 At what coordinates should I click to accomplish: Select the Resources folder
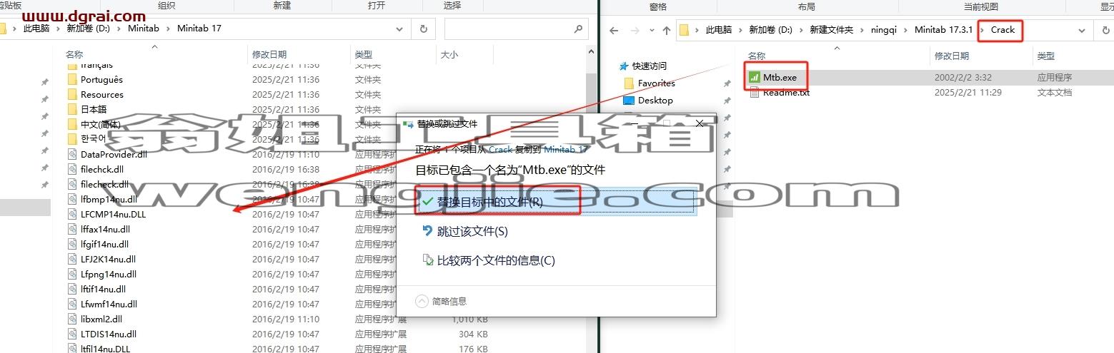coord(101,94)
